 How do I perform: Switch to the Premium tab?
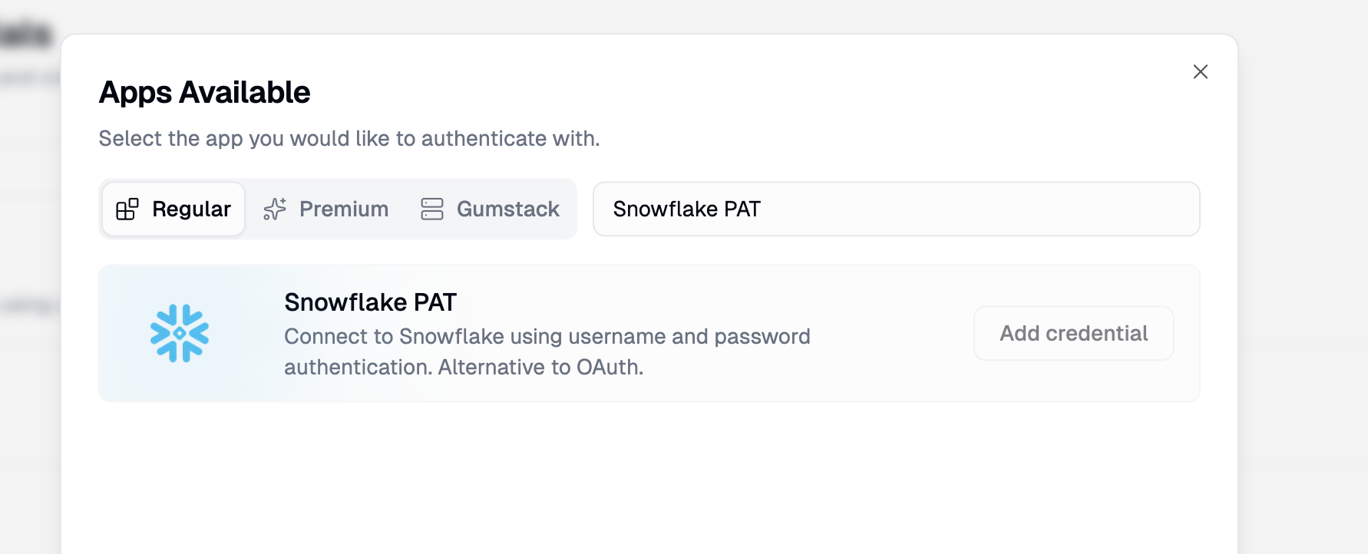point(343,209)
